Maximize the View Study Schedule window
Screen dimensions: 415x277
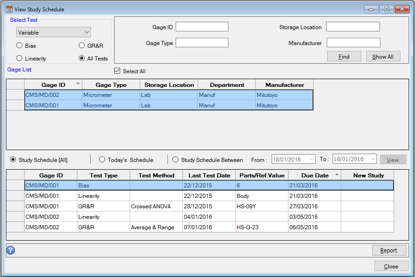click(x=386, y=9)
